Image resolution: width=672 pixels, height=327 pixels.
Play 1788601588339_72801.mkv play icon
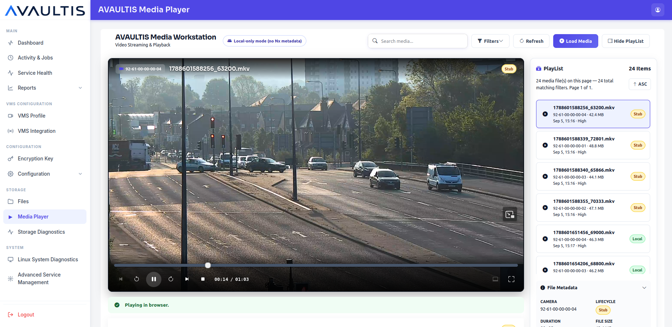click(545, 145)
